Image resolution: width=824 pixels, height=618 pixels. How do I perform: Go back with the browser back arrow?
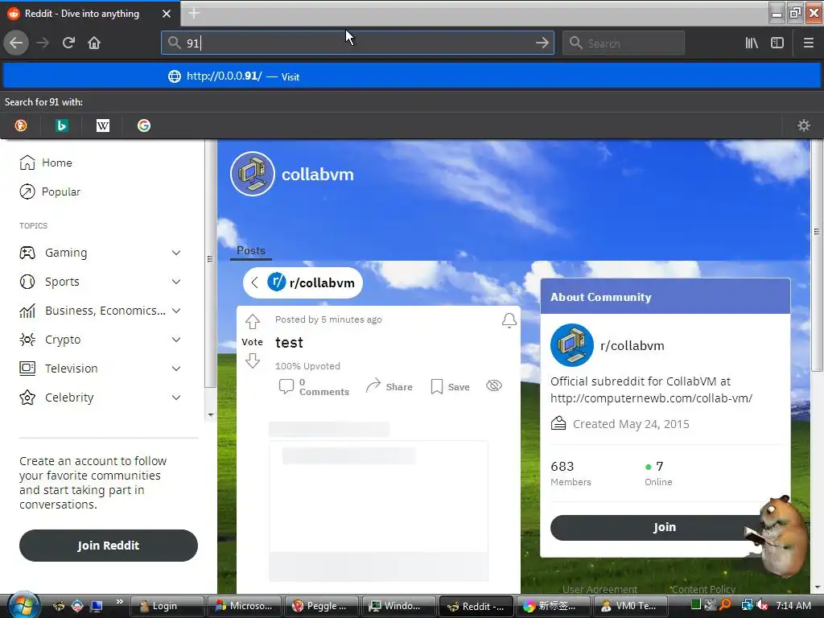16,43
